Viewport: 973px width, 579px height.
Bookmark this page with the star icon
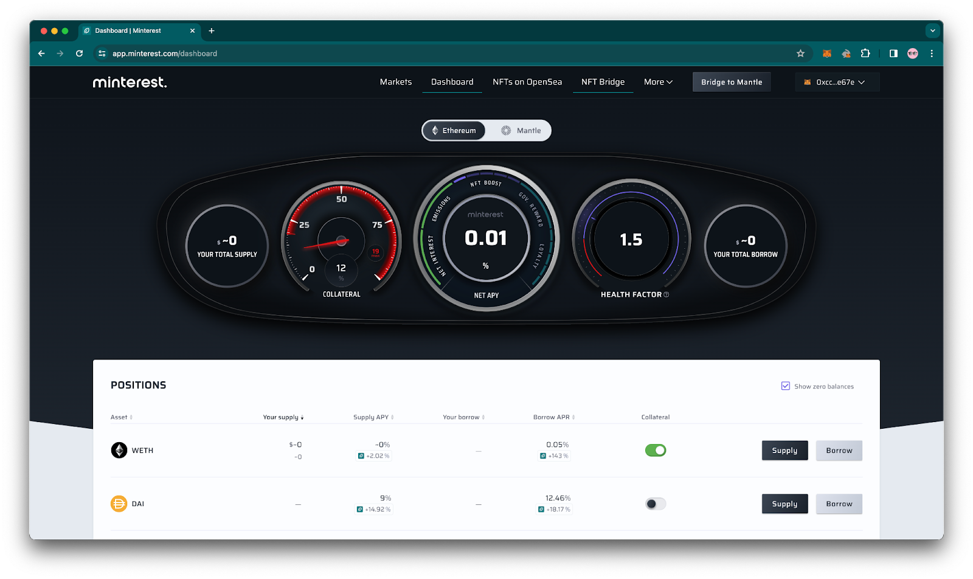(x=800, y=54)
